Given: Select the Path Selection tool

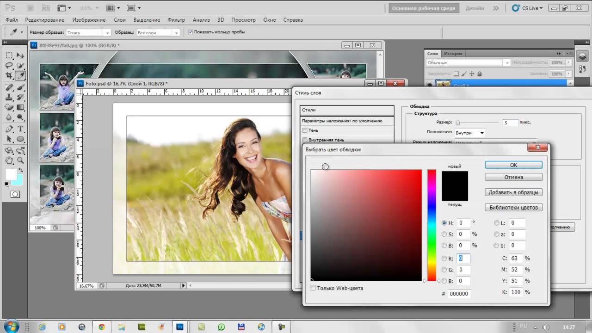Looking at the screenshot, I should pyautogui.click(x=9, y=139).
